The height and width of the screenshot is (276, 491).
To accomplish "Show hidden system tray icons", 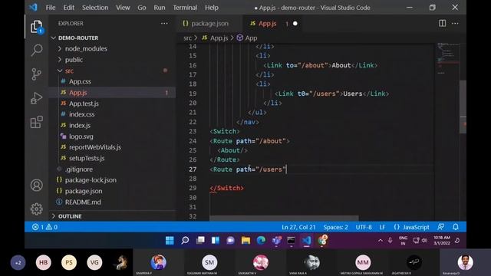I will pos(381,240).
